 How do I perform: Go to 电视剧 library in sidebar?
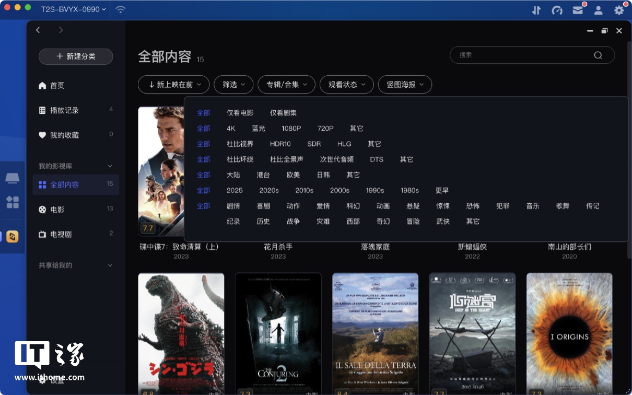click(x=61, y=235)
